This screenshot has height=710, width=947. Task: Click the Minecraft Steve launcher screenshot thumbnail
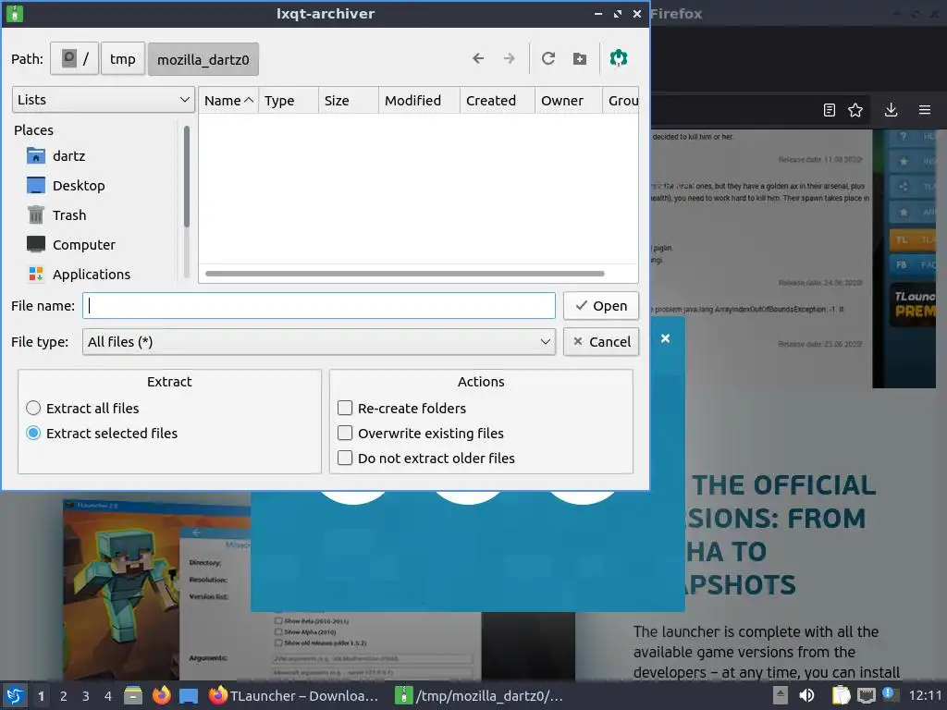coord(155,589)
